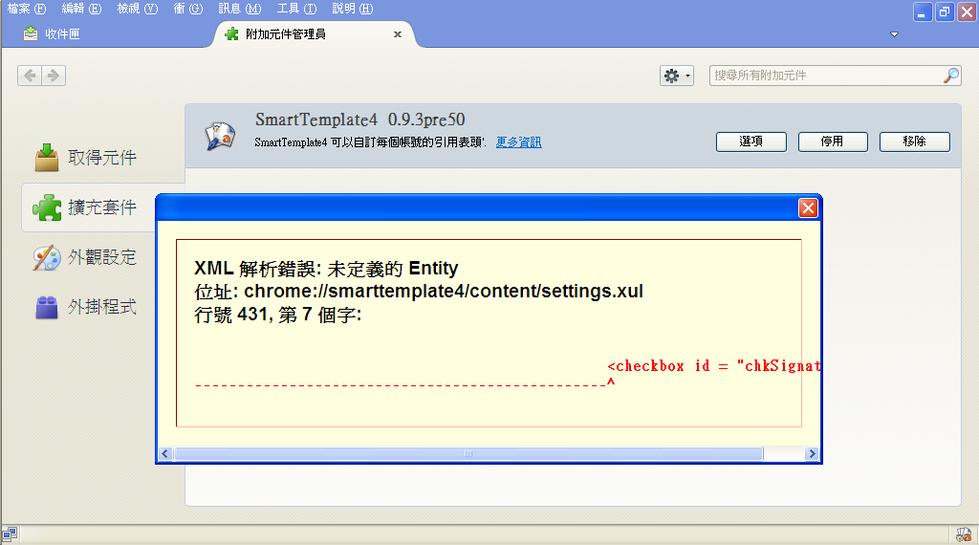The height and width of the screenshot is (545, 979).
Task: Open the 衝 (Go) menu
Action: 188,9
